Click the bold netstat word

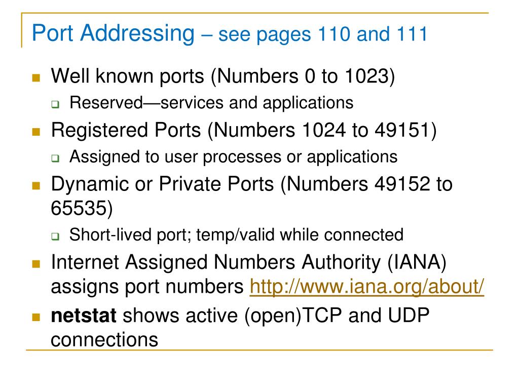click(84, 316)
